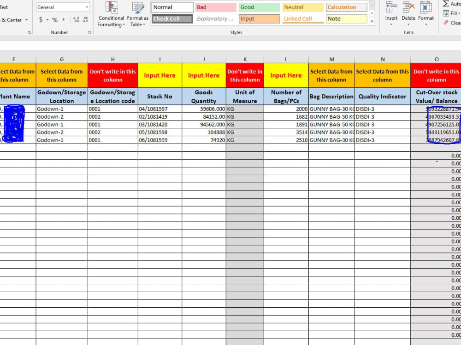The height and width of the screenshot is (345, 461).
Task: Select column K header
Action: tap(245, 59)
